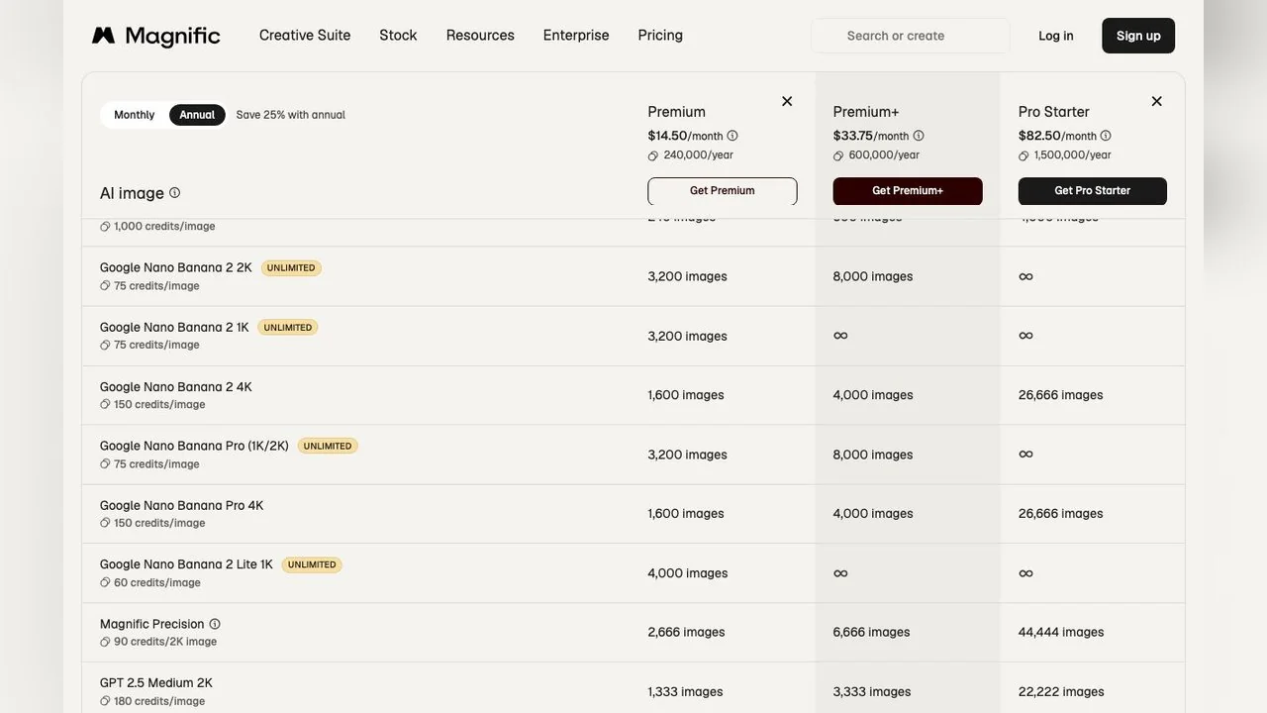
Task: Click the Get Premium button
Action: click(723, 191)
